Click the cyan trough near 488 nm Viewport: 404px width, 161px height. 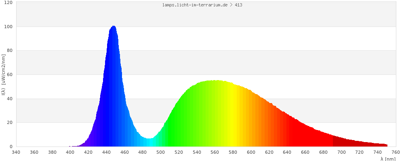tap(150, 142)
